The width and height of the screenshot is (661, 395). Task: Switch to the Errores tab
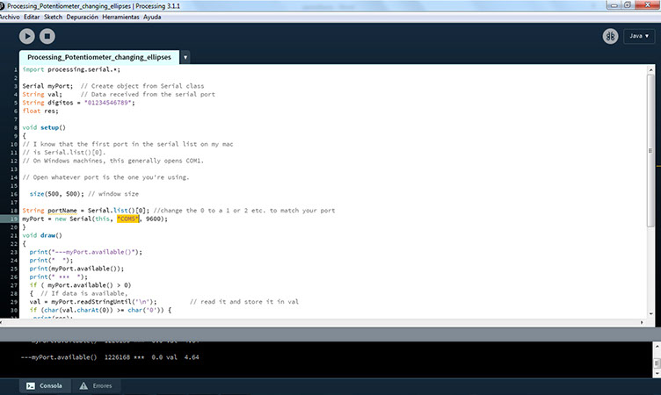click(96, 385)
